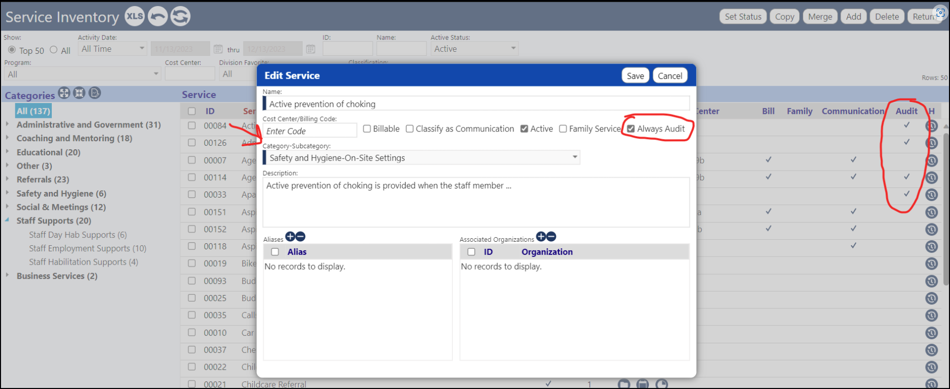The height and width of the screenshot is (389, 950).
Task: Click into the Description text area
Action: coord(476,202)
